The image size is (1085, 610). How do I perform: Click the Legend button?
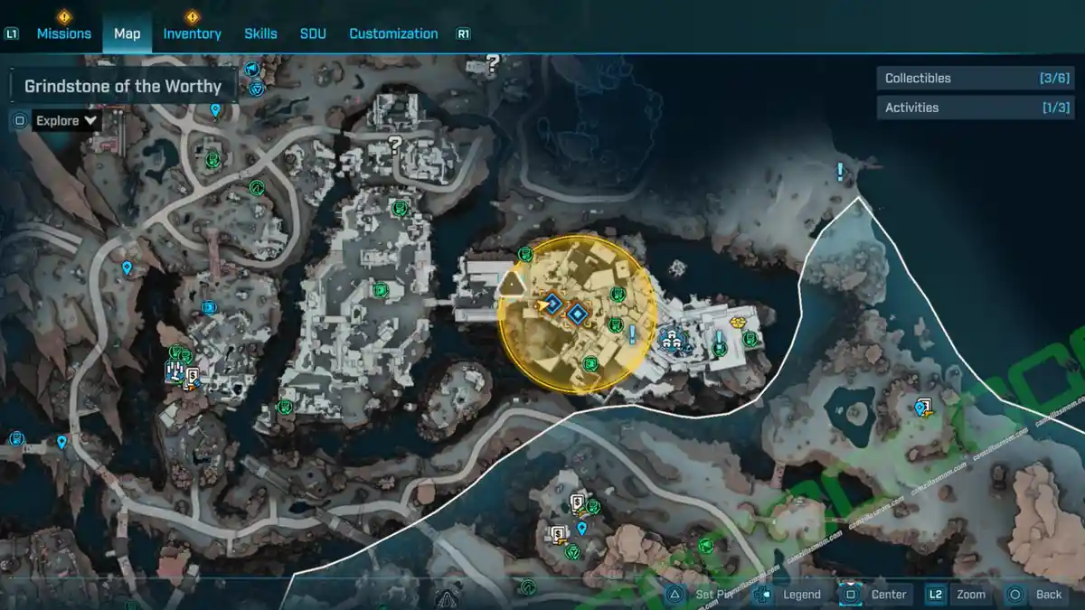[x=801, y=594]
